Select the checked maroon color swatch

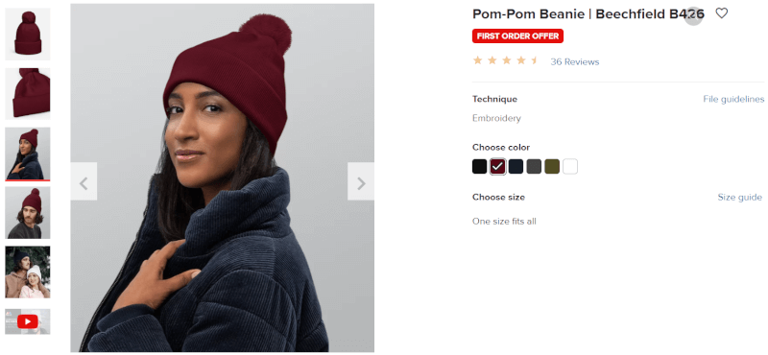[497, 167]
